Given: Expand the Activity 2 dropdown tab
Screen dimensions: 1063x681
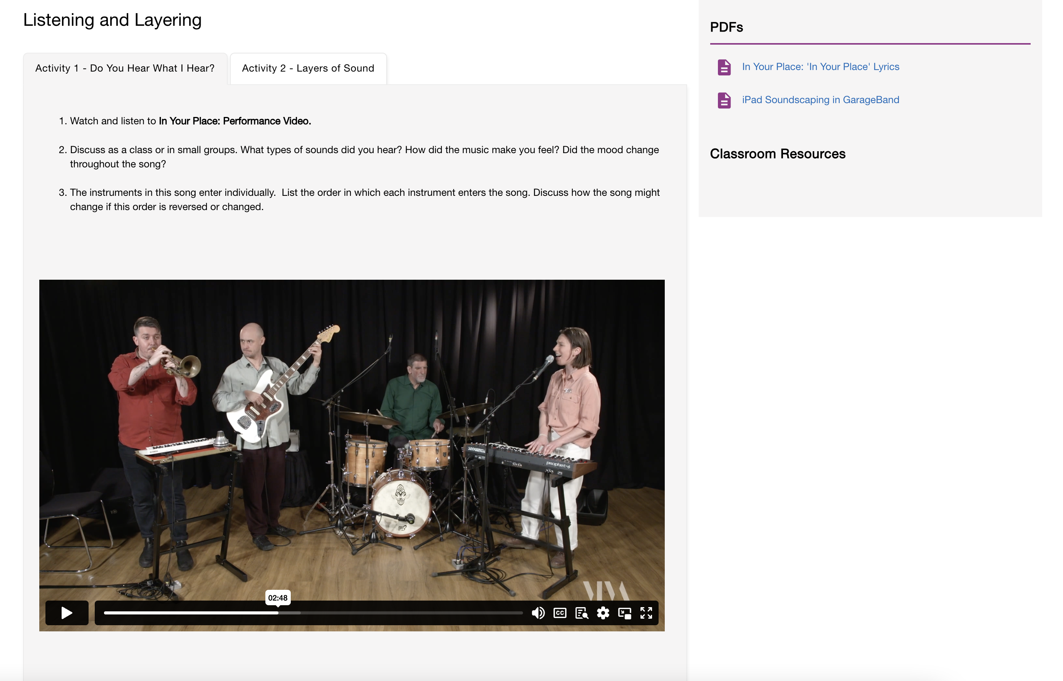Looking at the screenshot, I should click(x=309, y=68).
